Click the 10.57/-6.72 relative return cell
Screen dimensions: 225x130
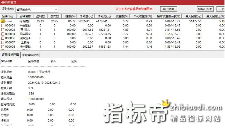pyautogui.click(x=172, y=34)
